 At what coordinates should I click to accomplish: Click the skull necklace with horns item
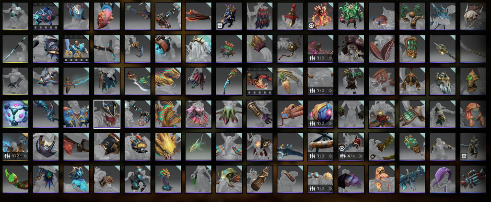click(x=473, y=16)
